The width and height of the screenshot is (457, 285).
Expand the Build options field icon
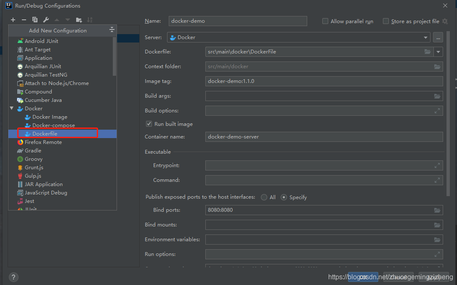click(x=437, y=111)
